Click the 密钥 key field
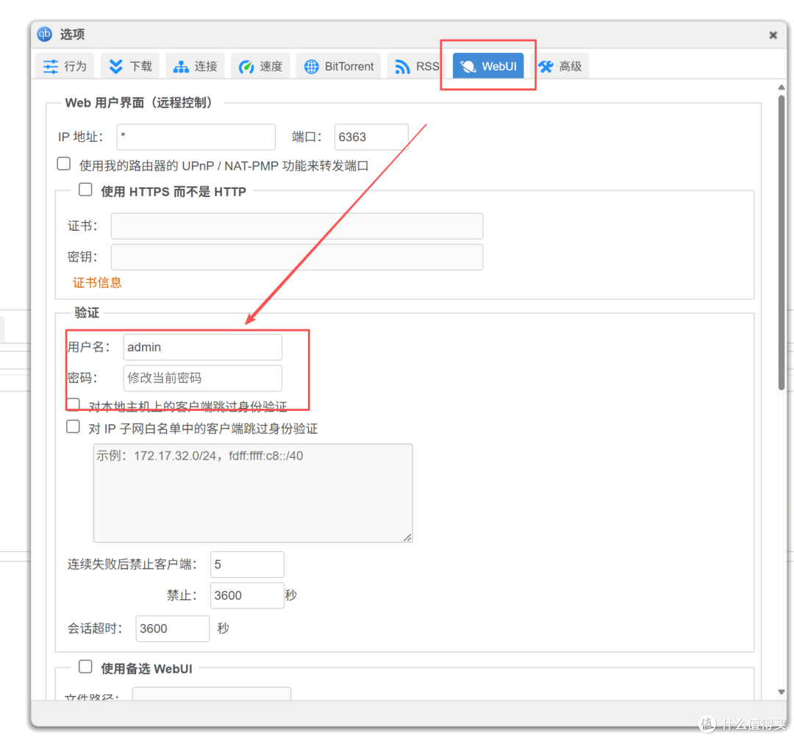This screenshot has width=794, height=741. tap(297, 257)
